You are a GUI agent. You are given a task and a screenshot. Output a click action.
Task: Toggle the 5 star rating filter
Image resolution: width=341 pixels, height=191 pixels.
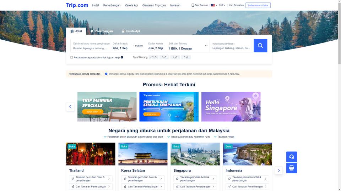[186, 57]
